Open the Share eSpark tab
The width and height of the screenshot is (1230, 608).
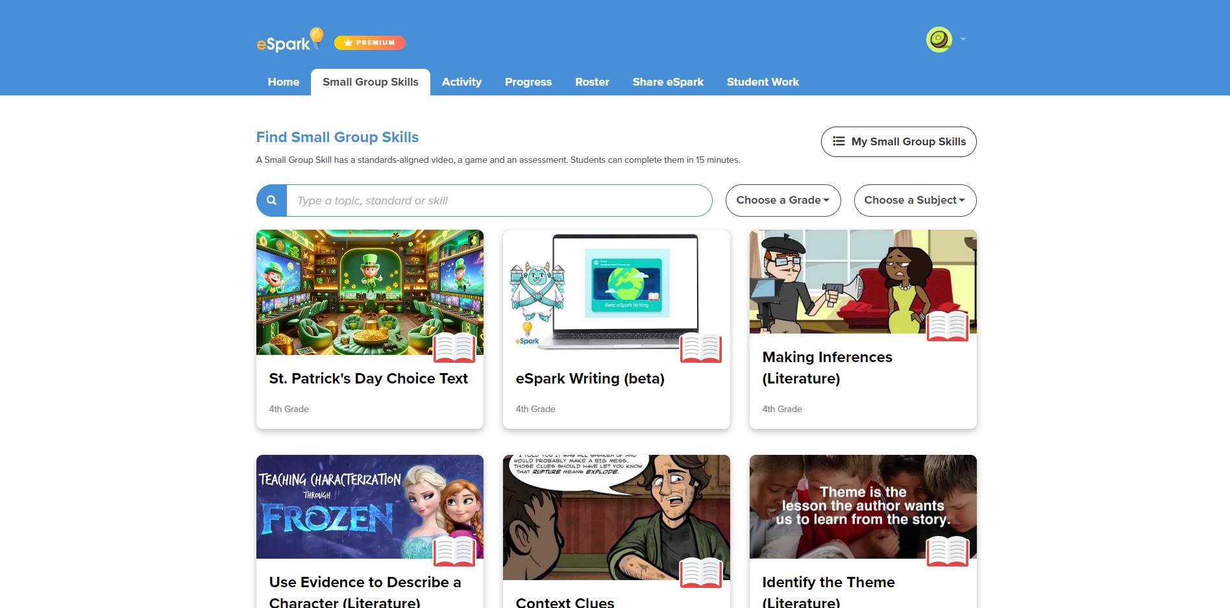point(668,82)
